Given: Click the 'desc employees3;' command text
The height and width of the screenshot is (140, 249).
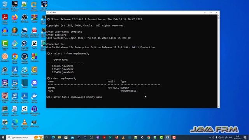Looking at the screenshot, I should (x=65, y=79).
